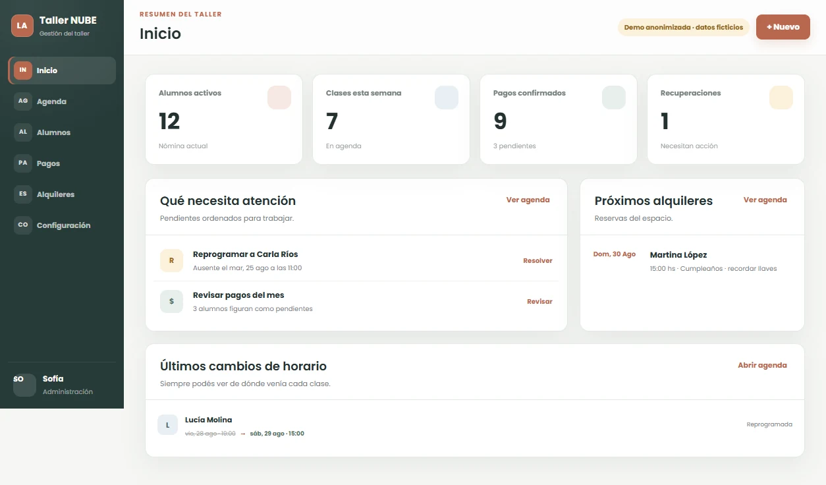Click the number 7 under Clases esta semana
Screen dimensions: 826x485
[332, 121]
